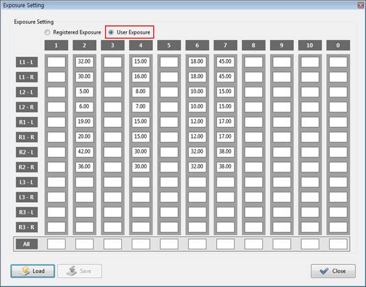
Task: Click the 32.00 field in L1-L column 2
Action: [x=84, y=62]
